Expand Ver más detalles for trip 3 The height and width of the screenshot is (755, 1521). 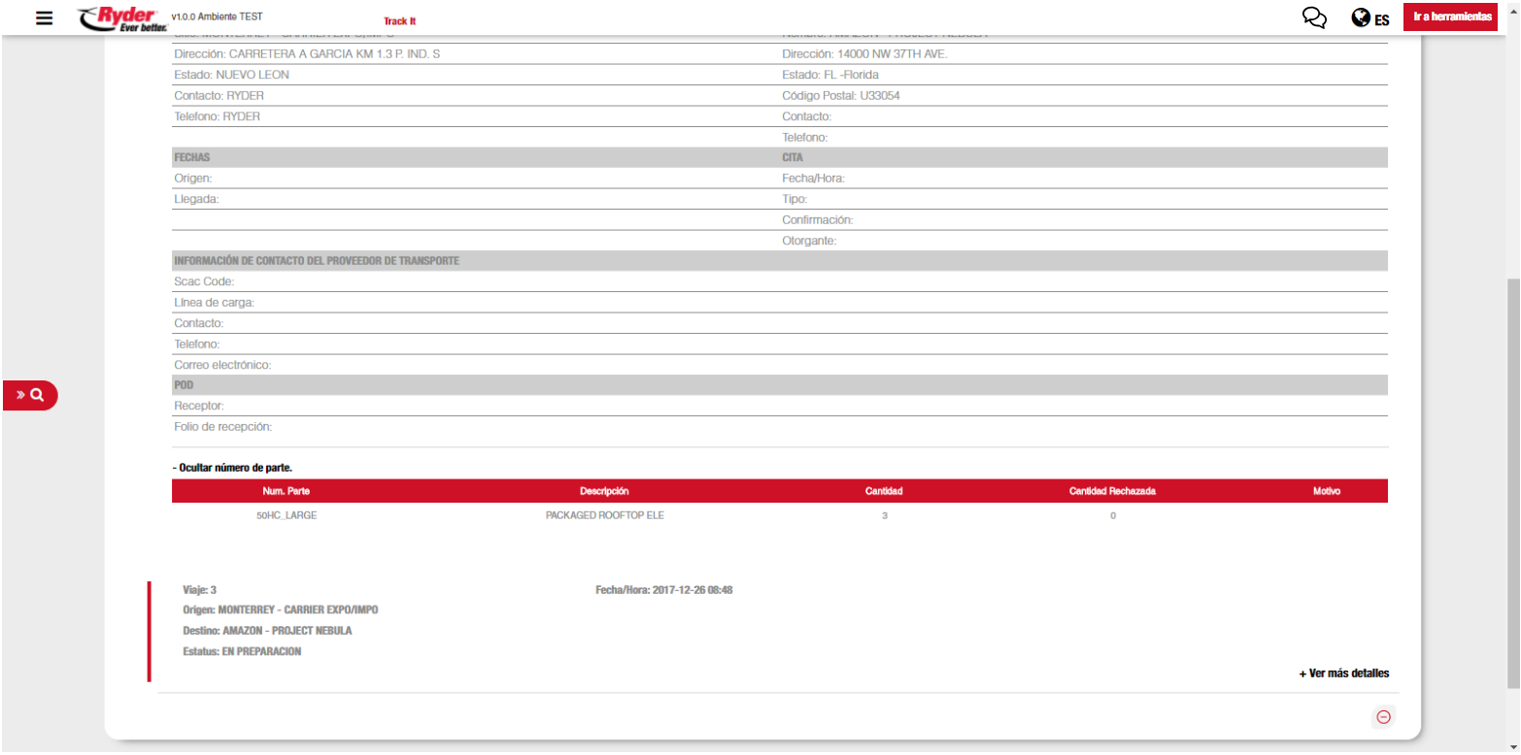click(x=1343, y=673)
